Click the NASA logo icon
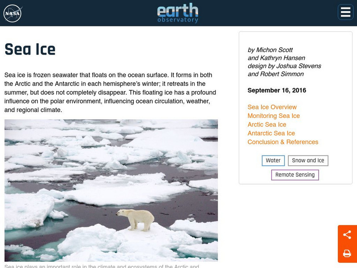 12,13
